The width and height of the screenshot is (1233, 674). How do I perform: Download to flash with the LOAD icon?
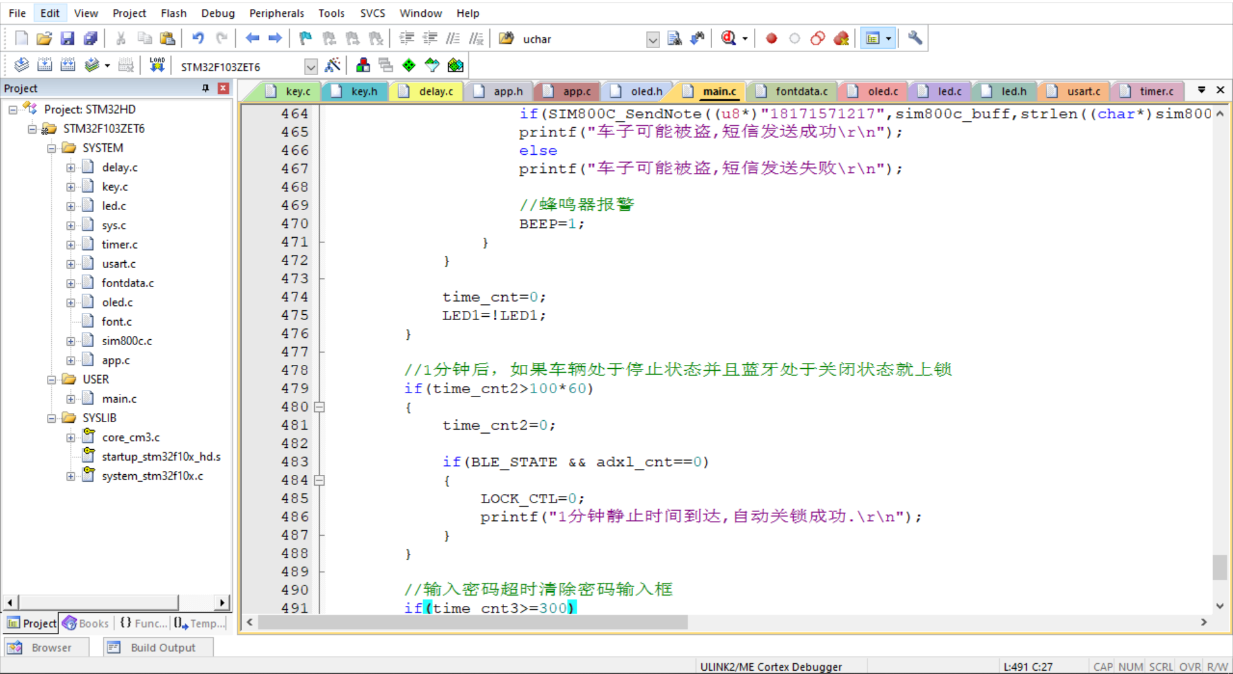tap(157, 65)
